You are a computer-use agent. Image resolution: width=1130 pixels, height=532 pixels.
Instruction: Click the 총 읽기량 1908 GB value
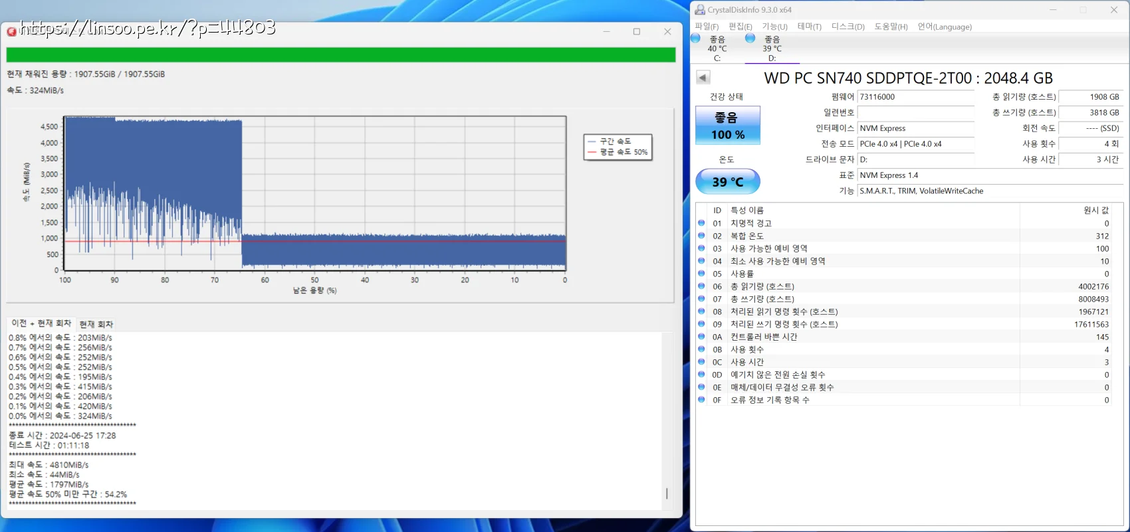point(1090,97)
